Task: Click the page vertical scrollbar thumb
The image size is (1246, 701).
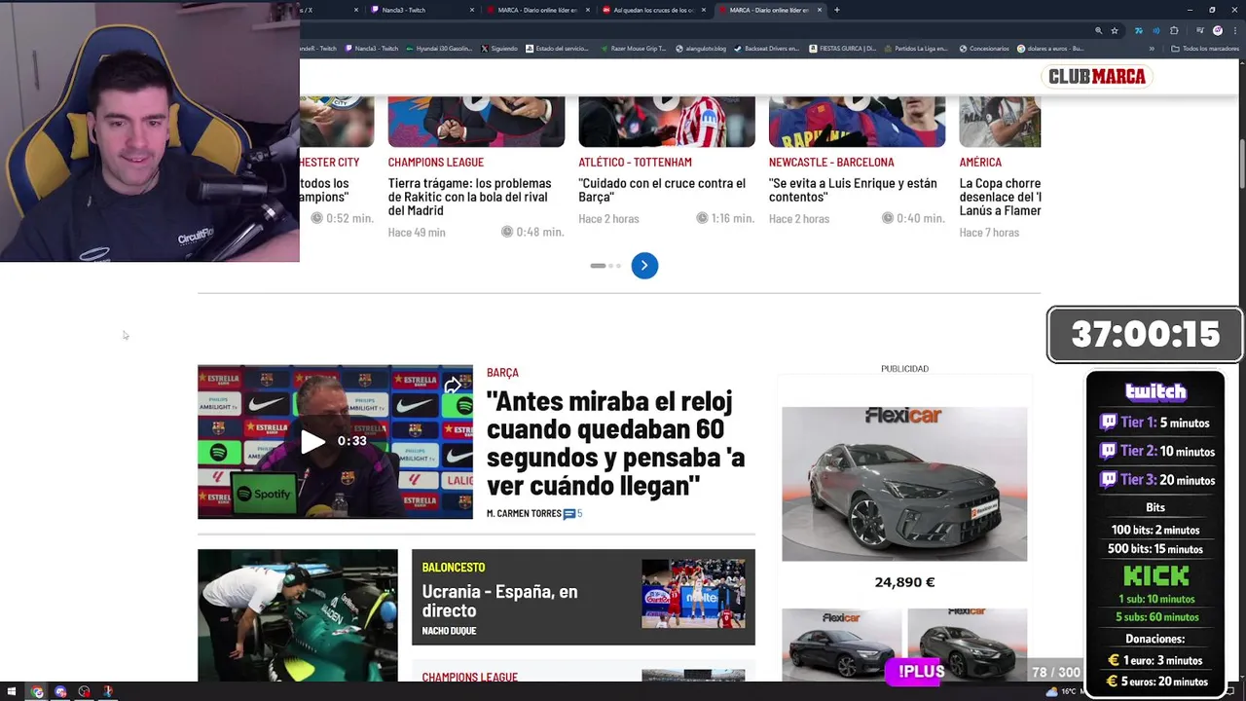Action: (x=1241, y=166)
